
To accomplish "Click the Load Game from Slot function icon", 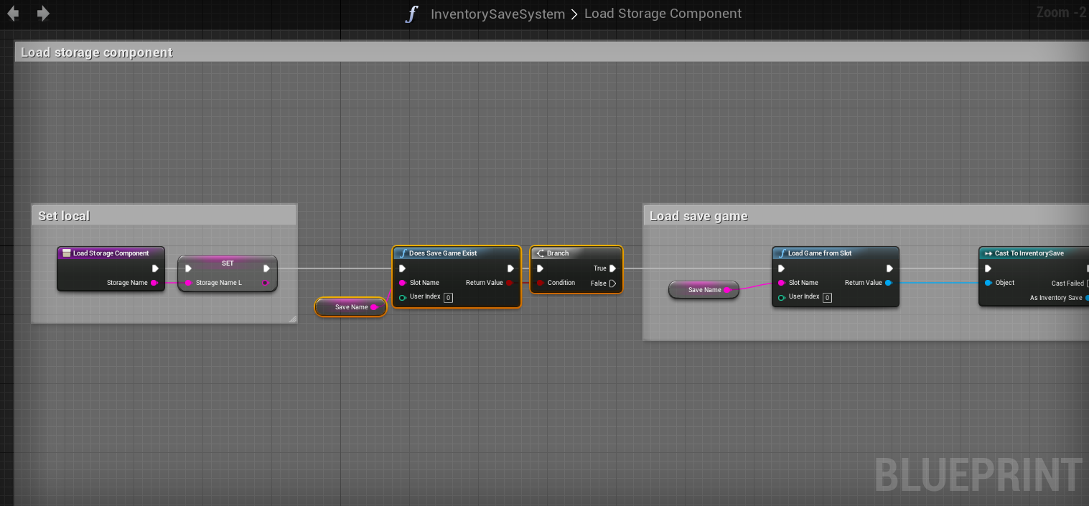I will (x=782, y=253).
